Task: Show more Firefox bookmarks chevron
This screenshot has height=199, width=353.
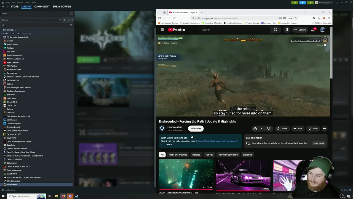Action: [312, 23]
